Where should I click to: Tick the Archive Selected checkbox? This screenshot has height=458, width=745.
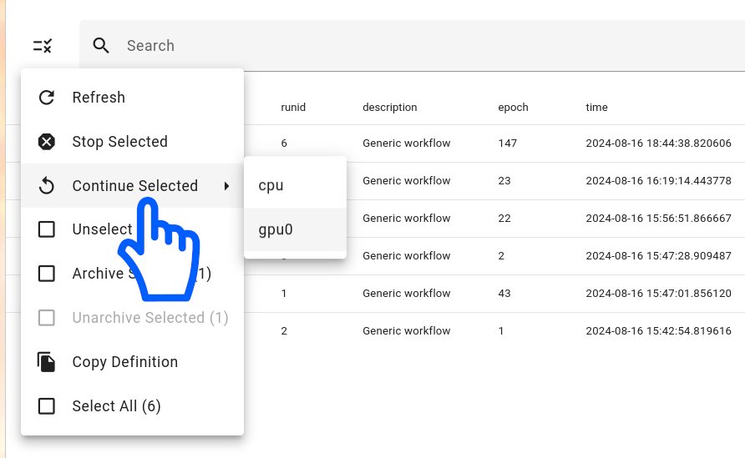[47, 274]
